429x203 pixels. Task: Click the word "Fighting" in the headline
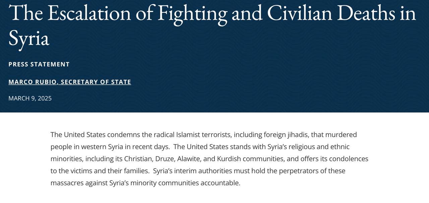click(192, 13)
